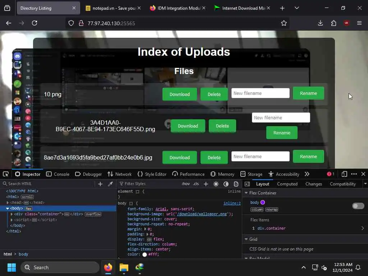Click the Firefox View icon
Screen dimensions: 368x276
click(x=7, y=8)
